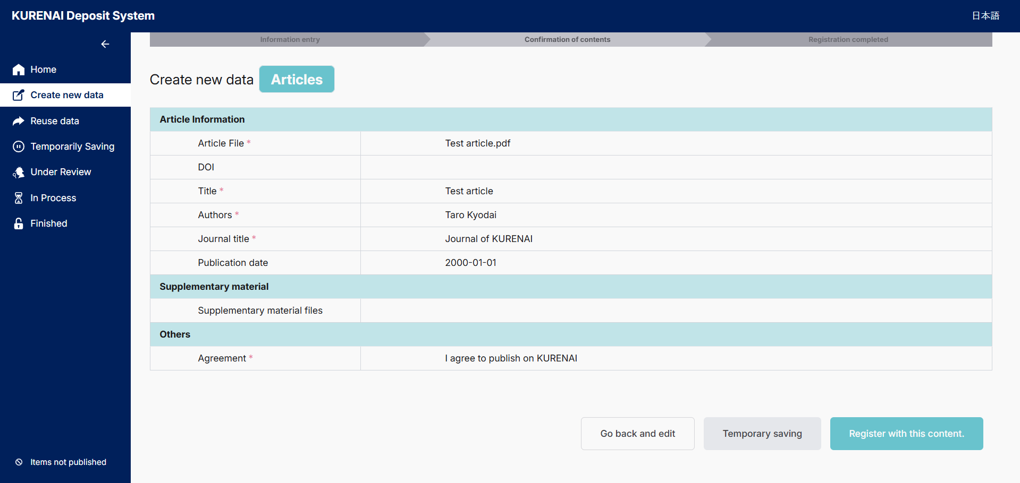Open the Home menu item

[x=65, y=70]
